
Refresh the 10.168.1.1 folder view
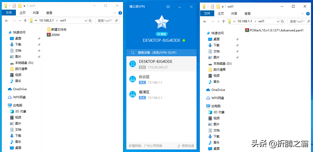(282, 21)
